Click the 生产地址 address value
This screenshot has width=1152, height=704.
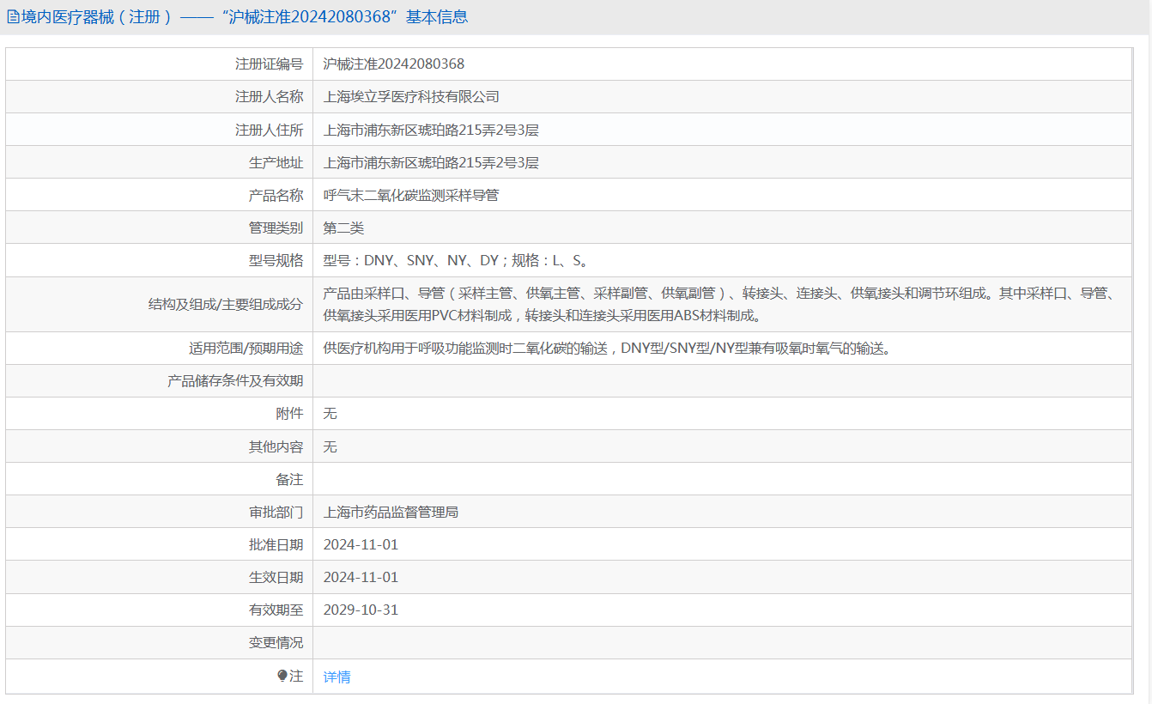click(431, 163)
